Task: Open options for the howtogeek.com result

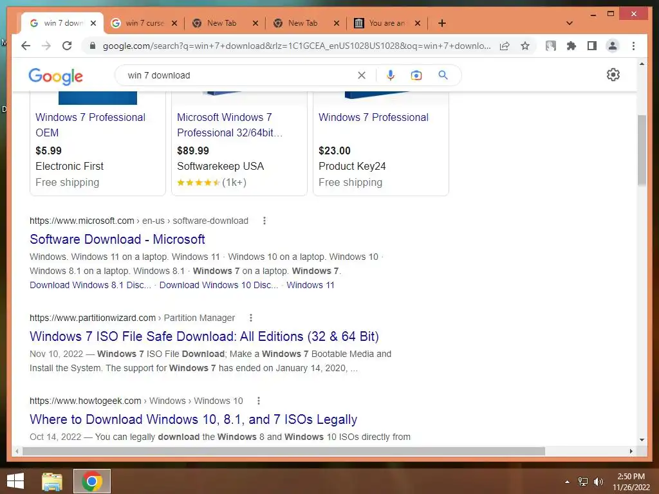Action: tap(259, 401)
